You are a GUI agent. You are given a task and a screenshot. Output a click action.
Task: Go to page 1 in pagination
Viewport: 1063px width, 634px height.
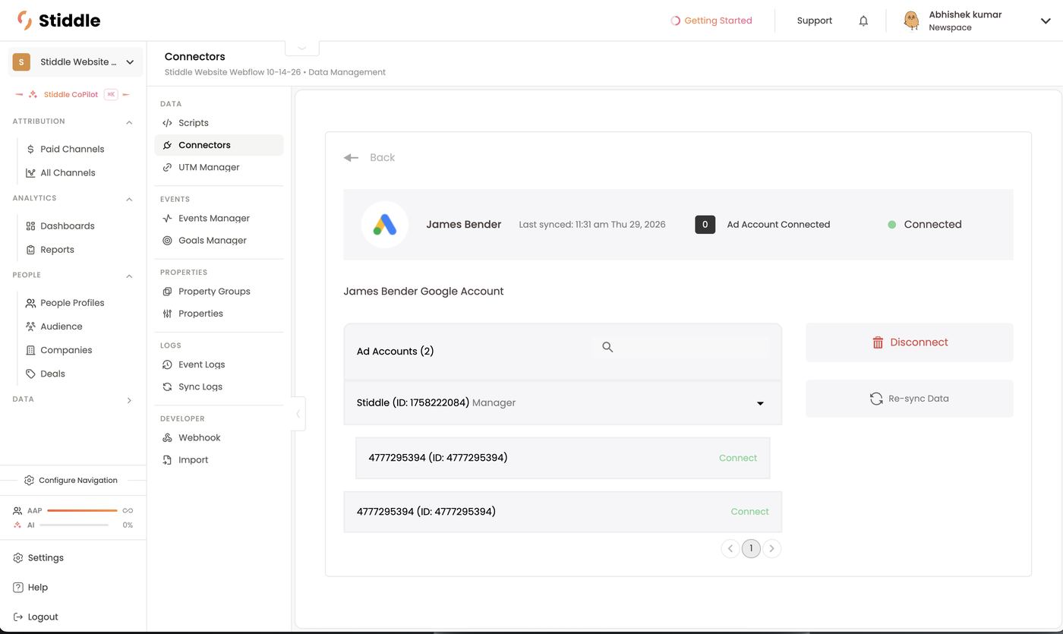[x=751, y=548]
